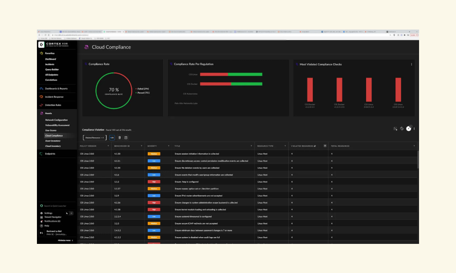The width and height of the screenshot is (456, 273).
Task: Click the 70 % compliance rate donut chart
Action: 114,91
